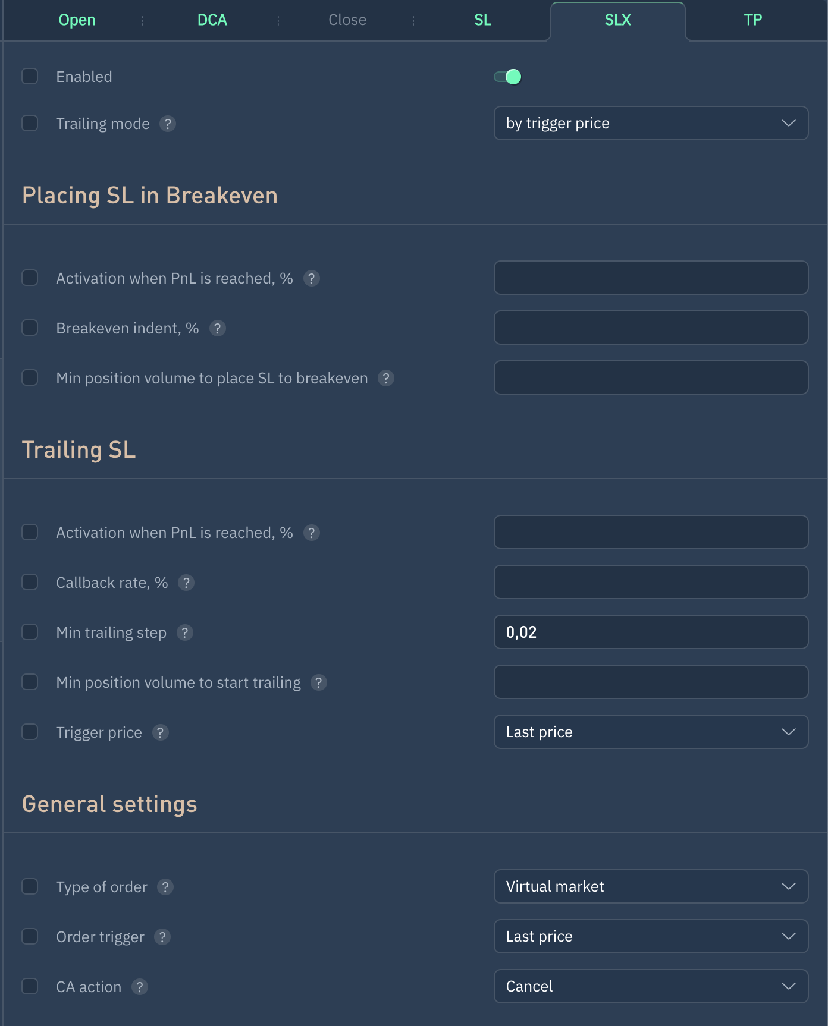
Task: Switch to the DCA tab
Action: [x=212, y=20]
